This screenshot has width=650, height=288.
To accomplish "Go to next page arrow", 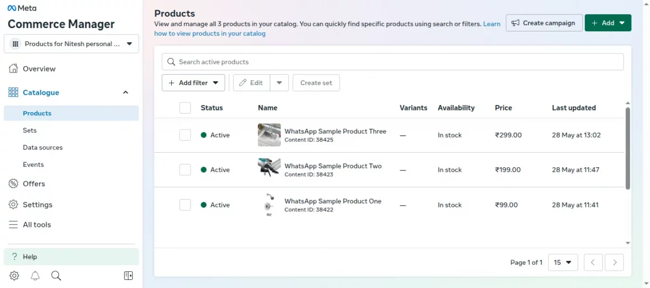I will coord(614,263).
